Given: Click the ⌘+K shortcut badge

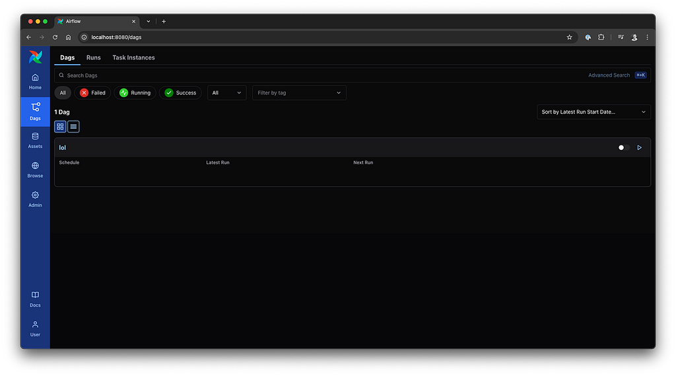Looking at the screenshot, I should (640, 75).
